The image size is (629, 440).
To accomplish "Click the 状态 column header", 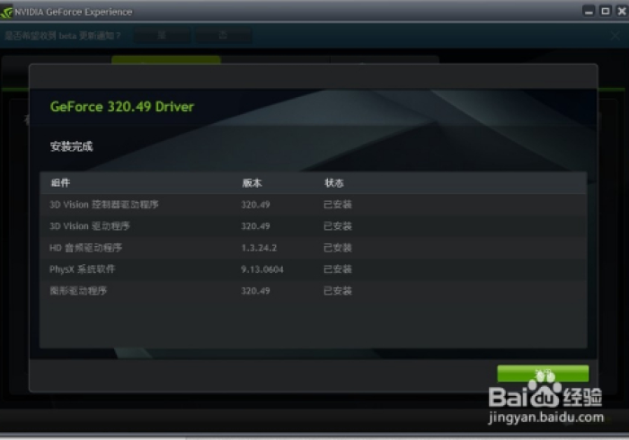I will click(x=333, y=182).
